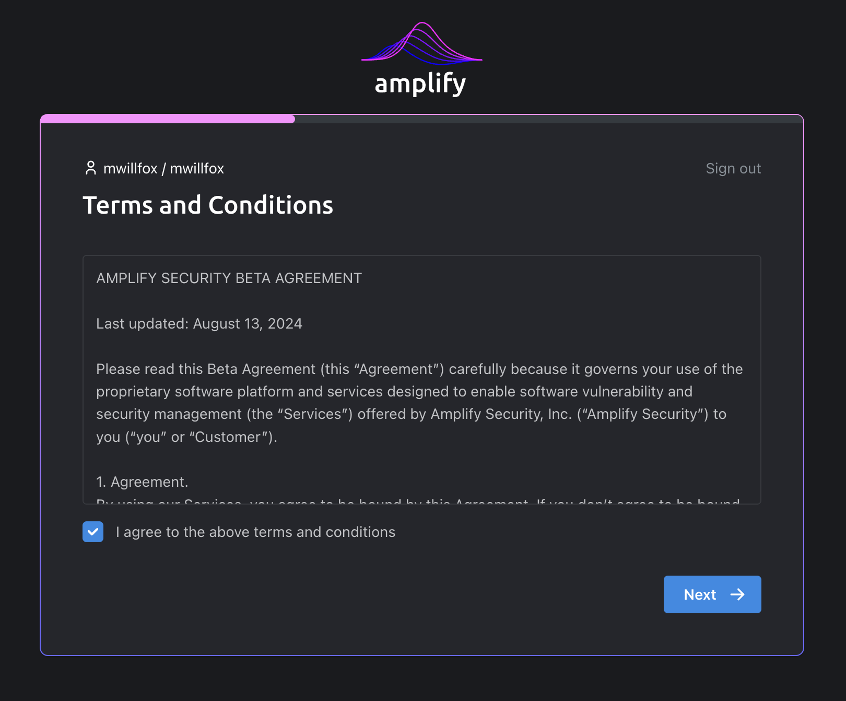The height and width of the screenshot is (701, 846).
Task: Click the user profile icon beside mwillfox
Action: (91, 168)
